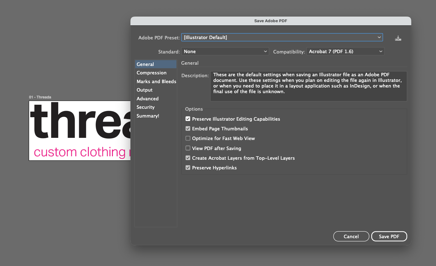Go to the Output category

(156, 90)
